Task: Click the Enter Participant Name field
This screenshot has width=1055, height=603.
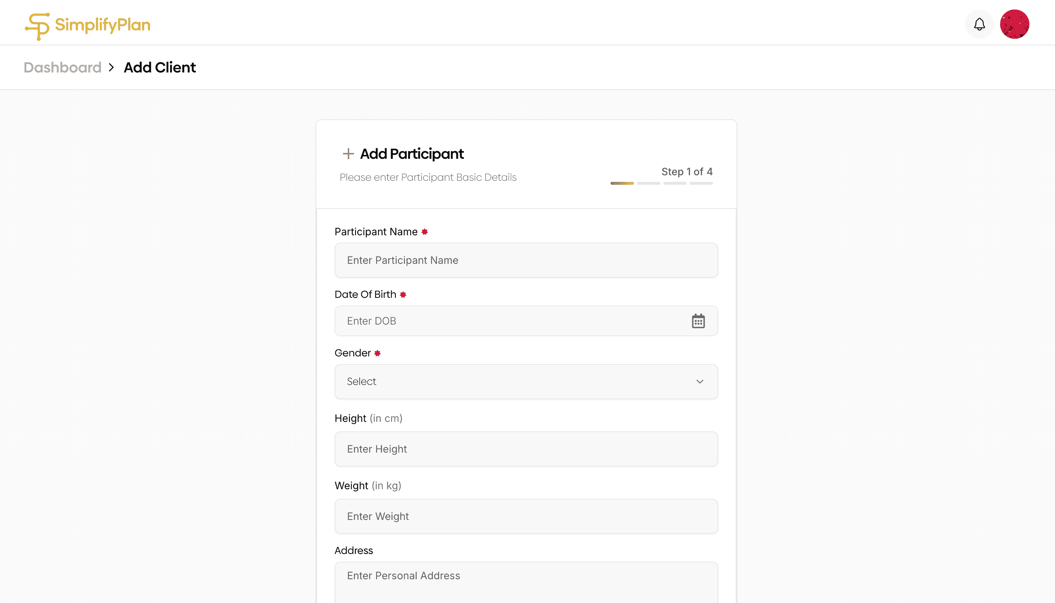Action: click(x=526, y=260)
